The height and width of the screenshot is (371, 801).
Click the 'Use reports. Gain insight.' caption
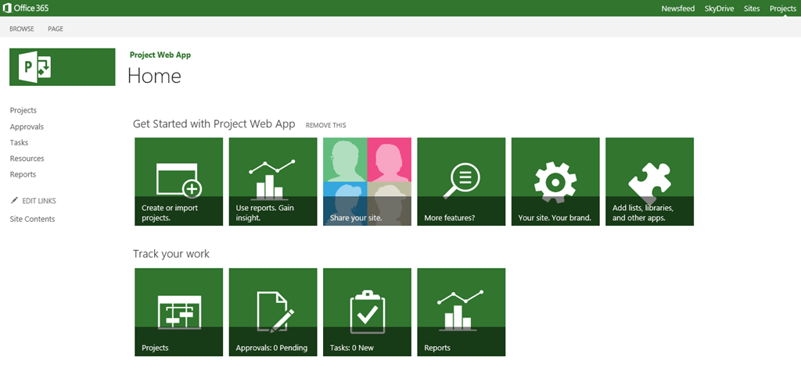coord(265,212)
